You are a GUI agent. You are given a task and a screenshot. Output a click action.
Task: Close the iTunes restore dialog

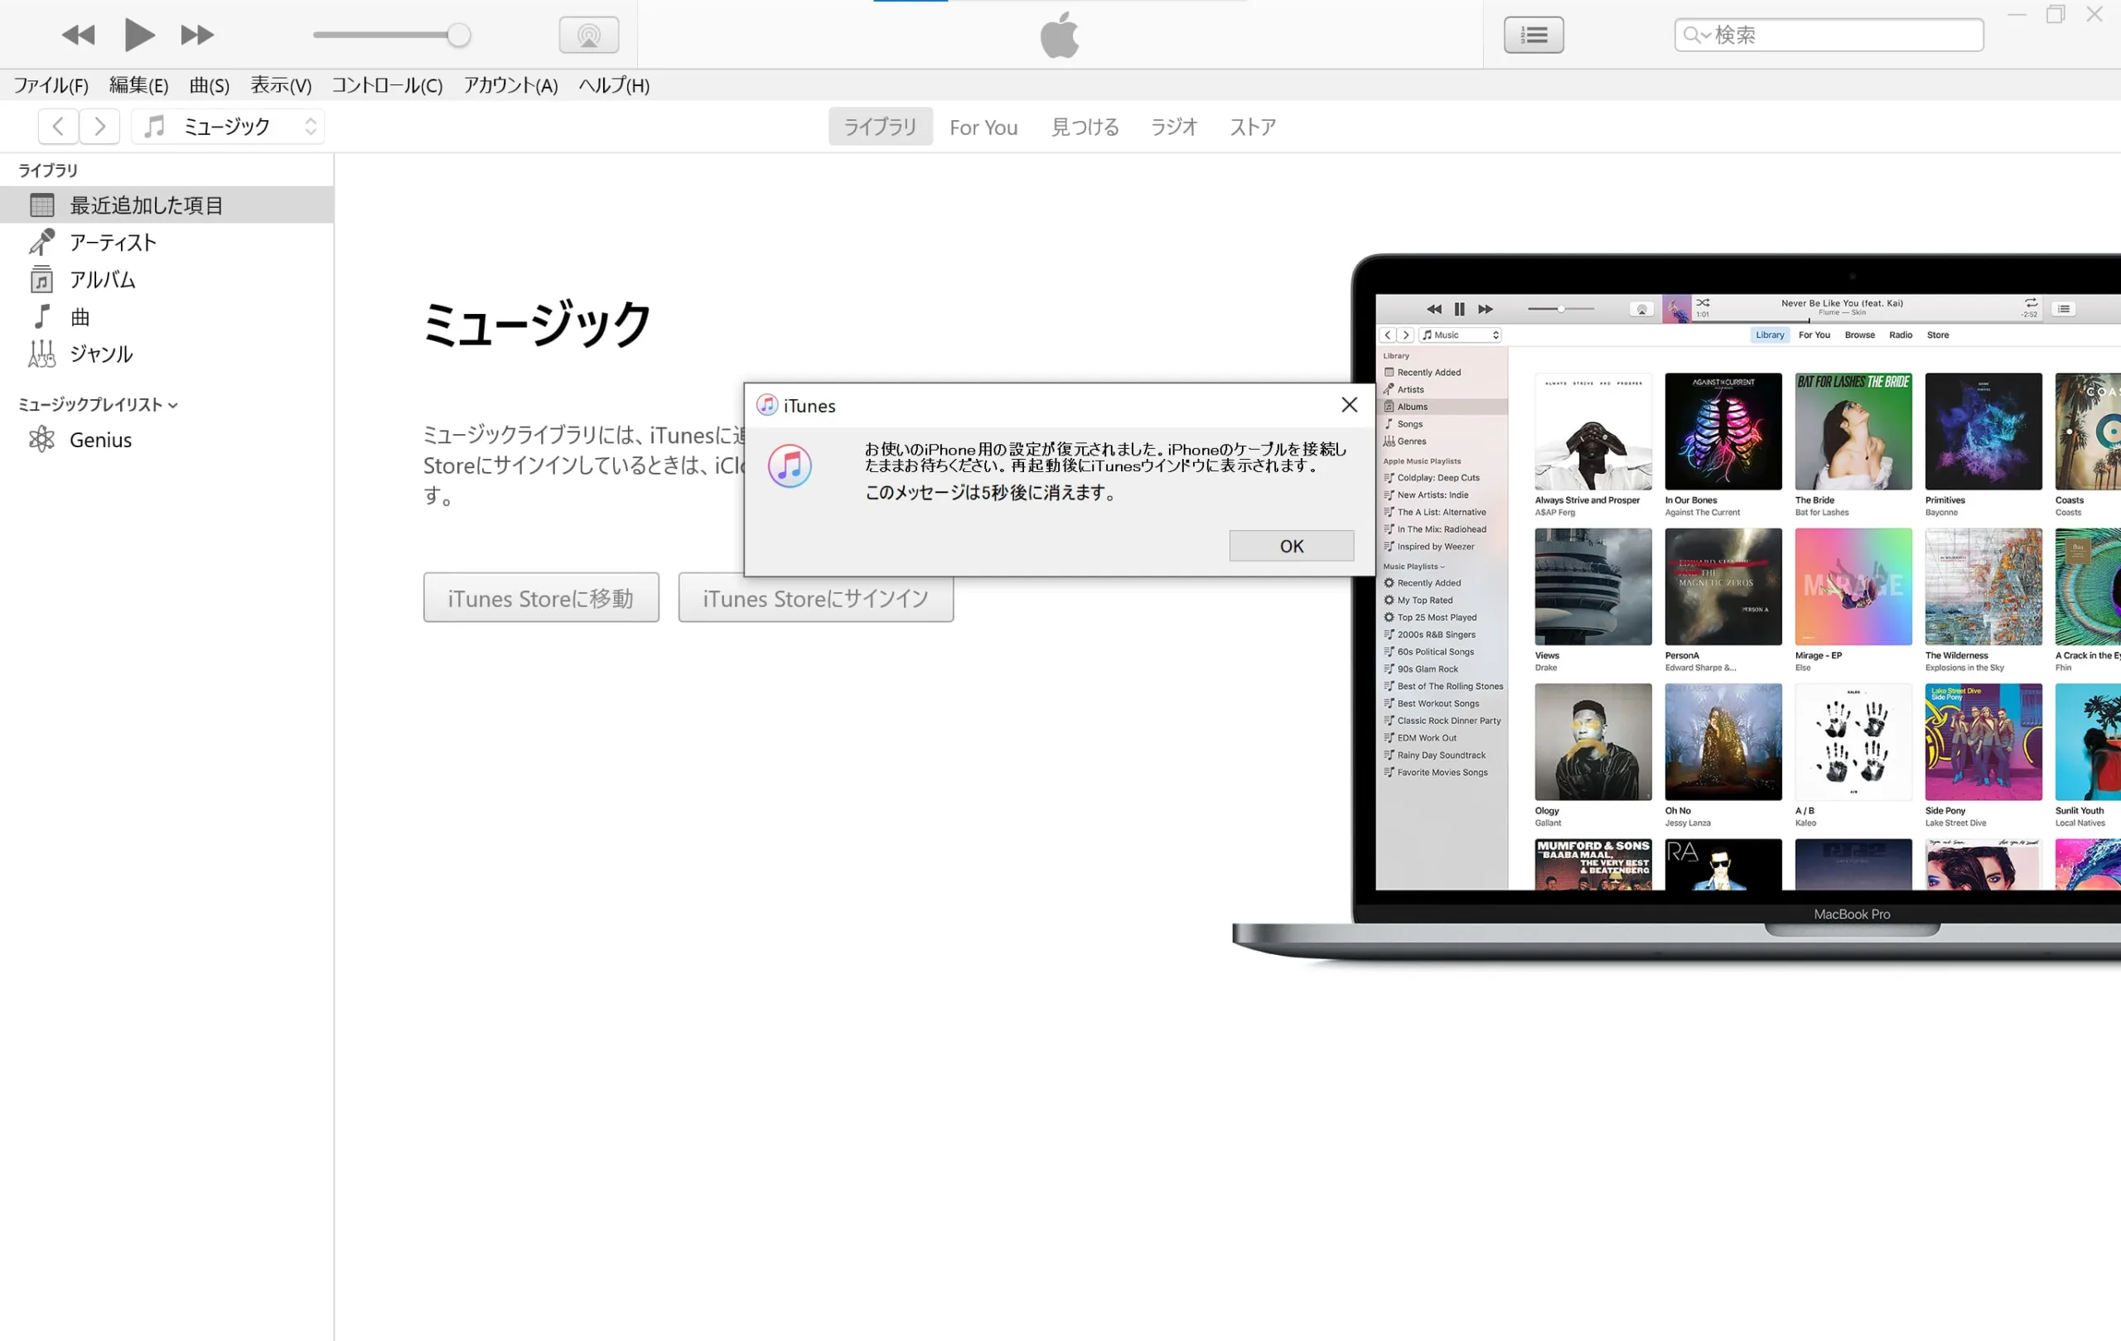click(x=1350, y=405)
